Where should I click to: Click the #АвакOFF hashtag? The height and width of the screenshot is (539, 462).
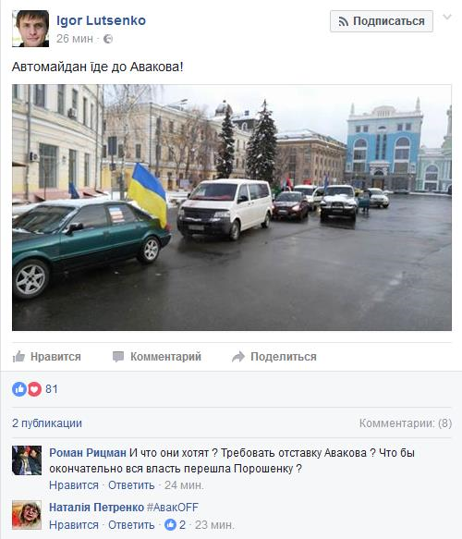[173, 507]
